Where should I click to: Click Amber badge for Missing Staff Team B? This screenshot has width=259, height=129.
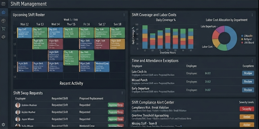(x=247, y=125)
